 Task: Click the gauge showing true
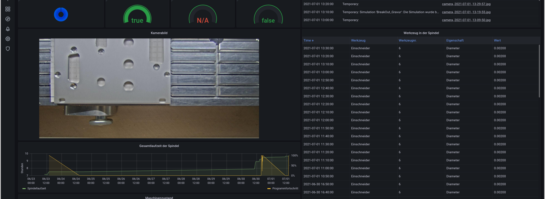137,14
